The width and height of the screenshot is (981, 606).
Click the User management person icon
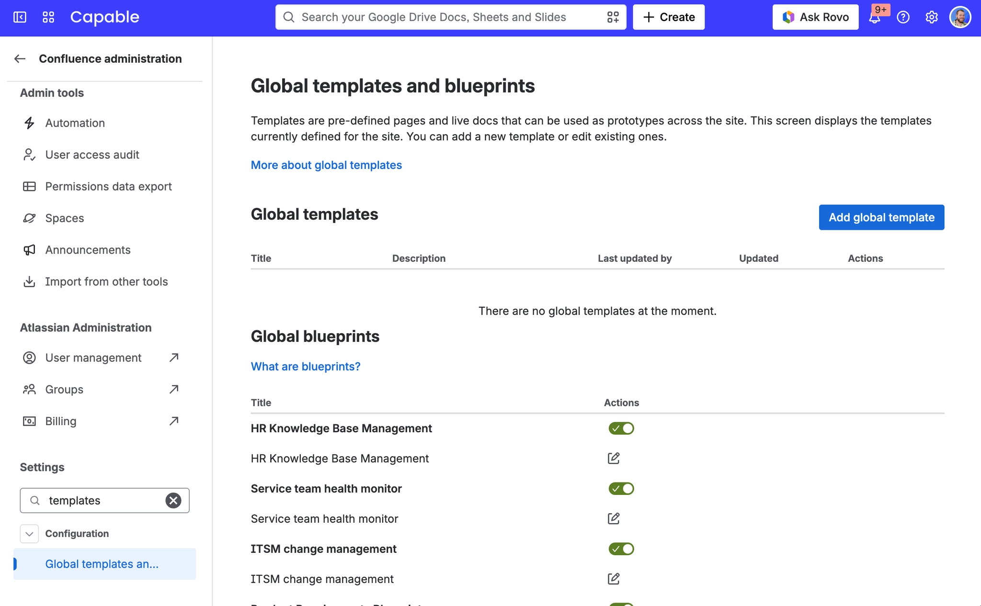pyautogui.click(x=29, y=358)
